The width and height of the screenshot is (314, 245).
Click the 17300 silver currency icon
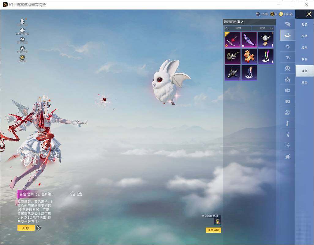258,14
